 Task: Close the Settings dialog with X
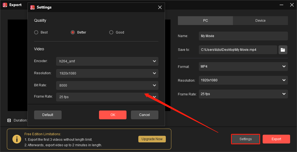pos(160,7)
